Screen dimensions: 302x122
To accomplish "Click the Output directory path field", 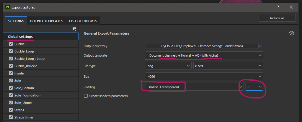I will pos(202,46).
